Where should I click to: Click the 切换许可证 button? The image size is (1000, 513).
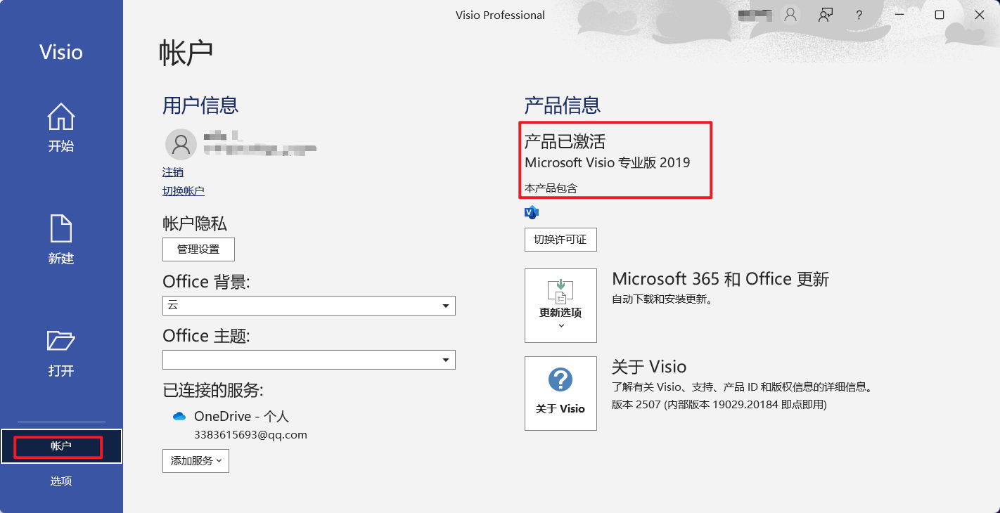tap(560, 240)
